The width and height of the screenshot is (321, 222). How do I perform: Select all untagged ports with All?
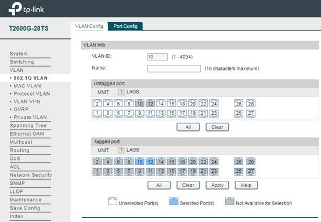coord(188,127)
